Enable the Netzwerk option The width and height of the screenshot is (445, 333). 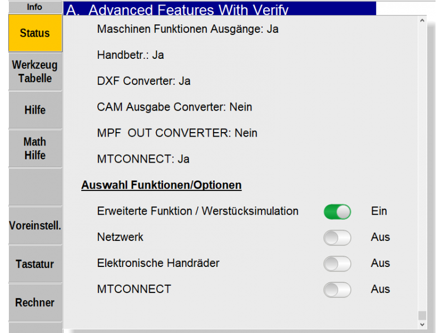coord(337,238)
